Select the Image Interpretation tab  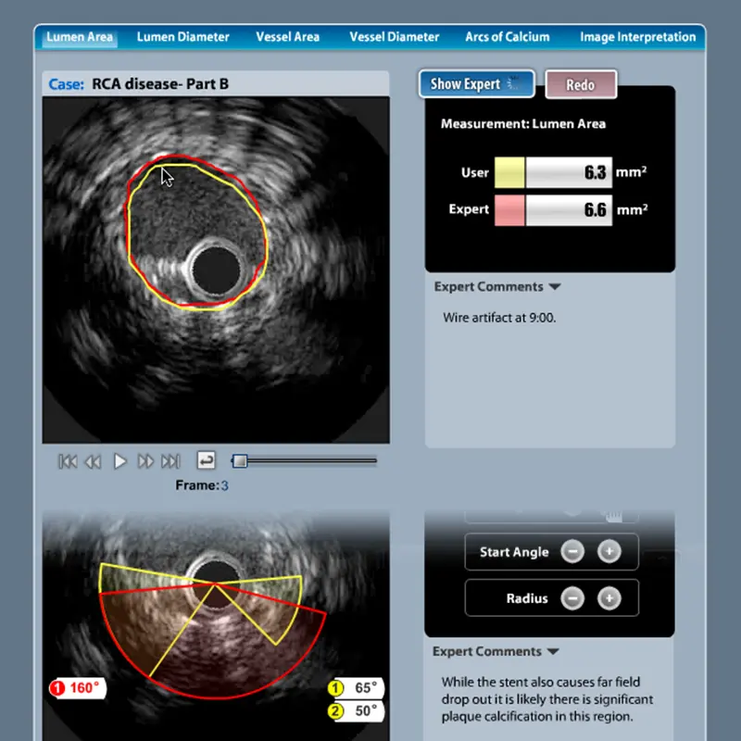click(635, 37)
